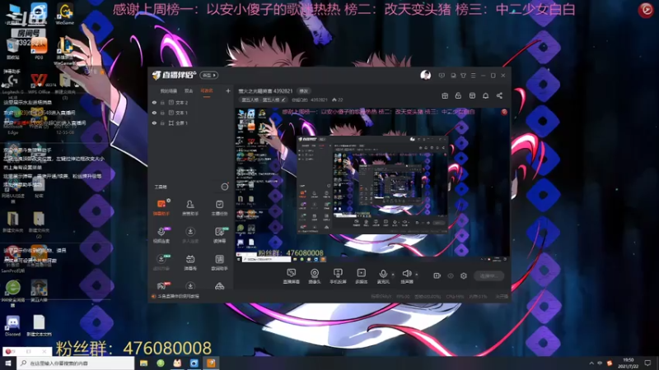Toggle lock on 文本 1 source

162,113
